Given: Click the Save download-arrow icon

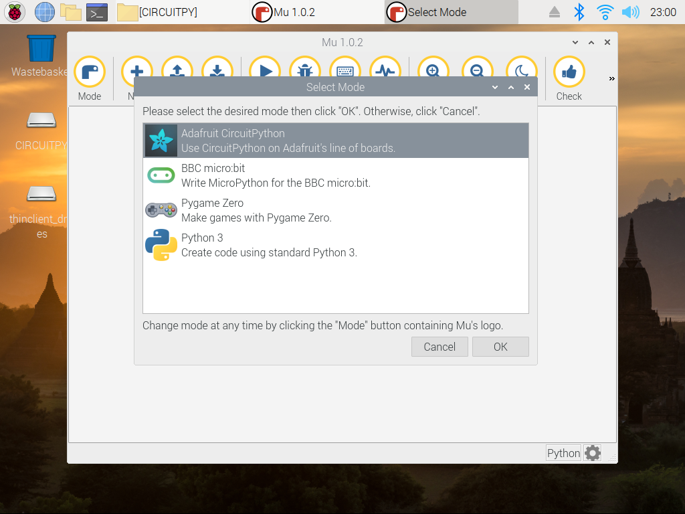Looking at the screenshot, I should (x=217, y=68).
